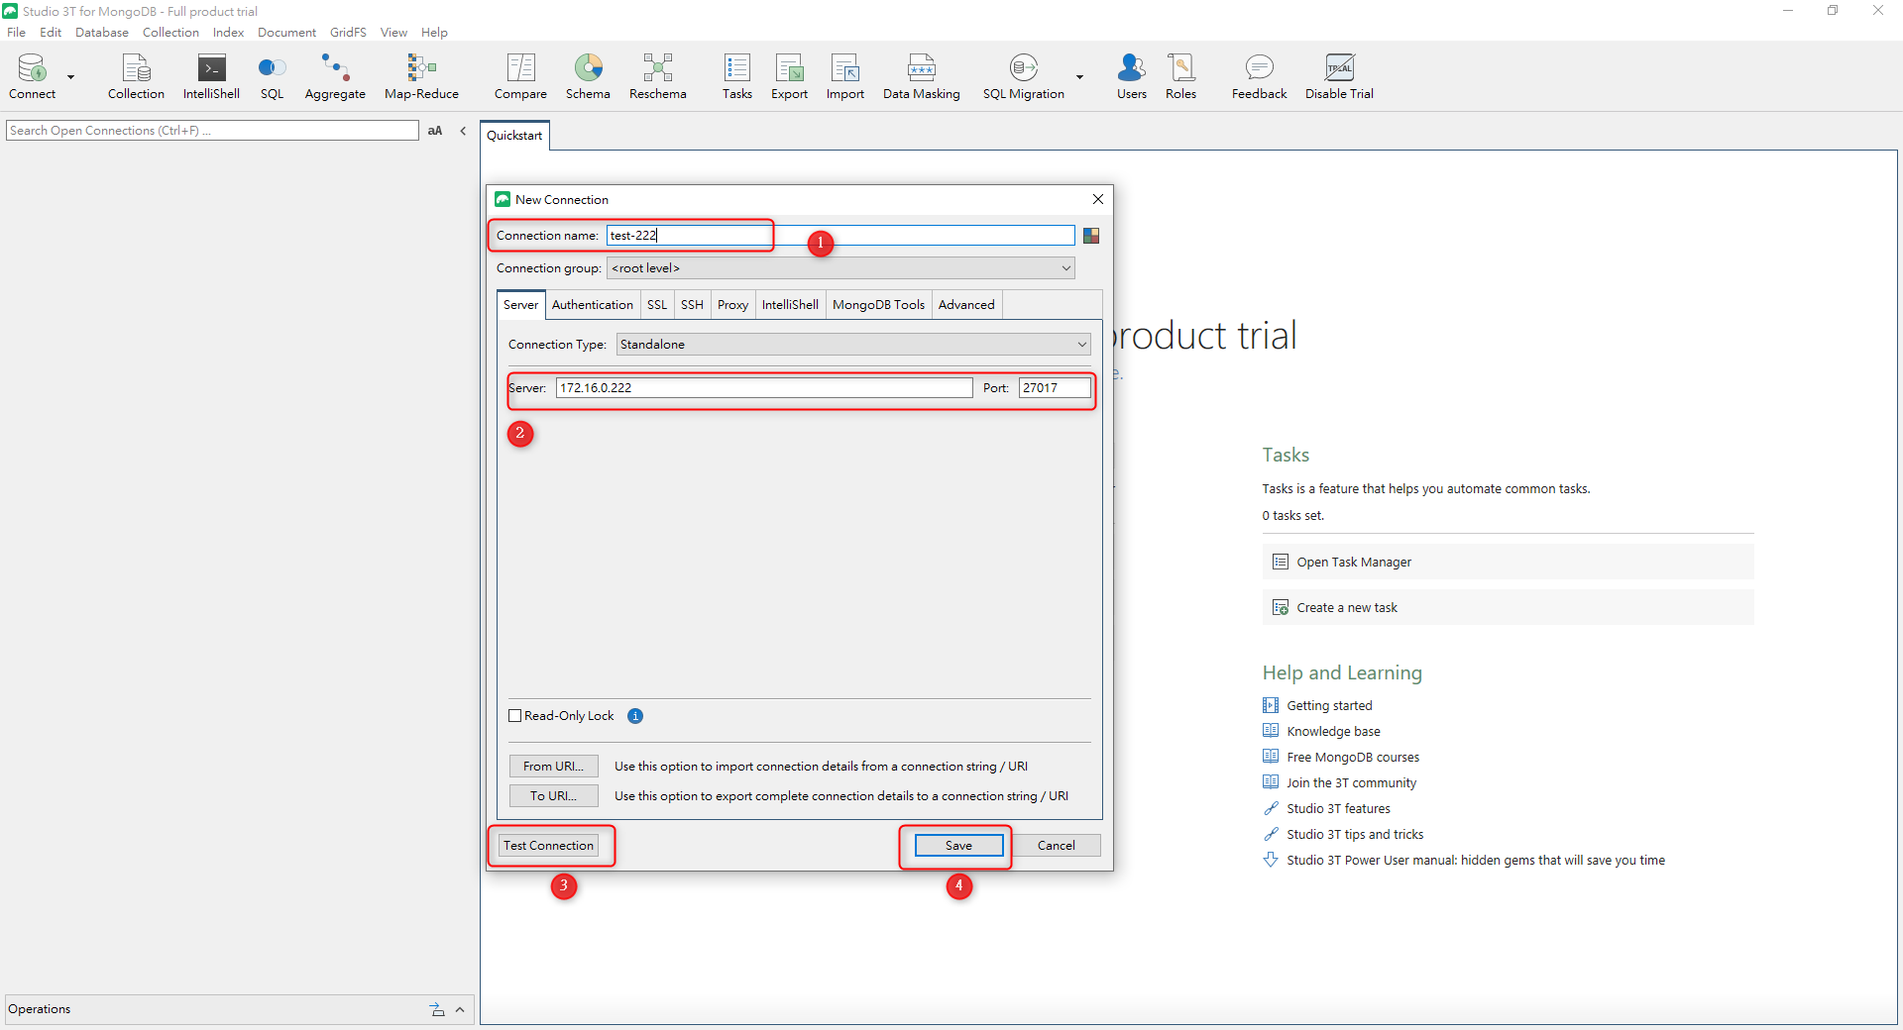The image size is (1903, 1030).
Task: Click the Connect toolbar icon
Action: click(32, 76)
